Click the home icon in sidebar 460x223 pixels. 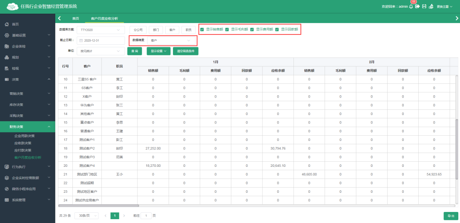pos(7,24)
